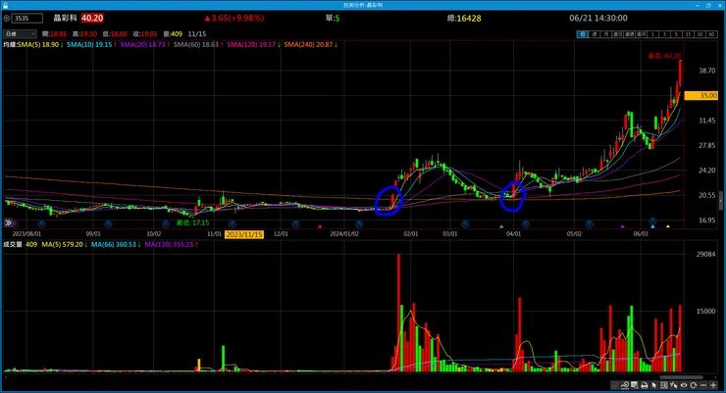Image resolution: width=726 pixels, height=393 pixels.
Task: Click the minus zoom-out icon
Action: coord(703,385)
